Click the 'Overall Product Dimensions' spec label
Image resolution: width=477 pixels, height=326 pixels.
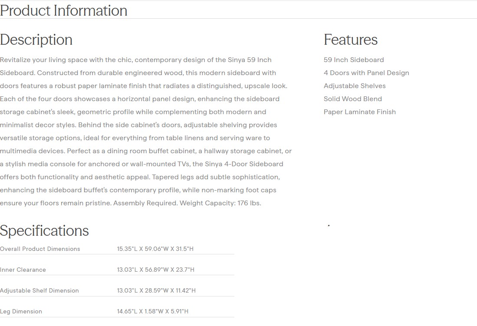click(x=40, y=249)
